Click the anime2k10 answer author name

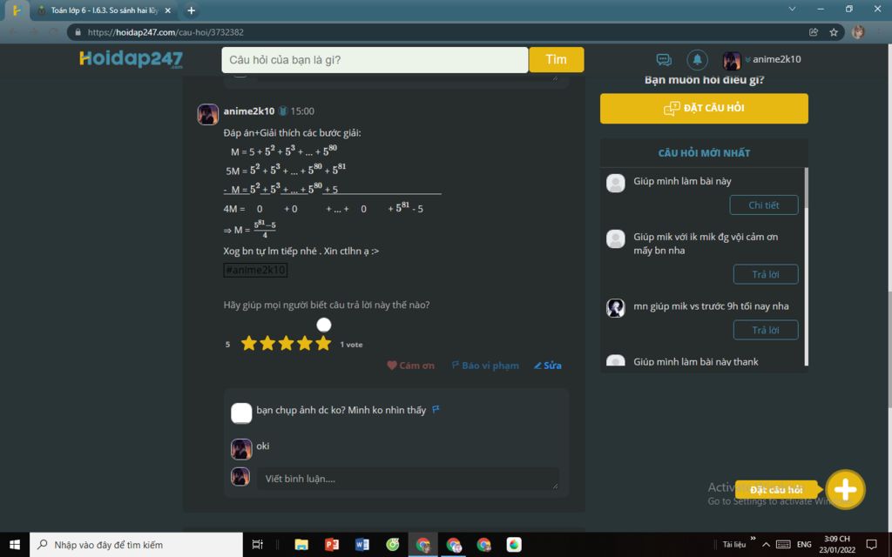coord(248,111)
